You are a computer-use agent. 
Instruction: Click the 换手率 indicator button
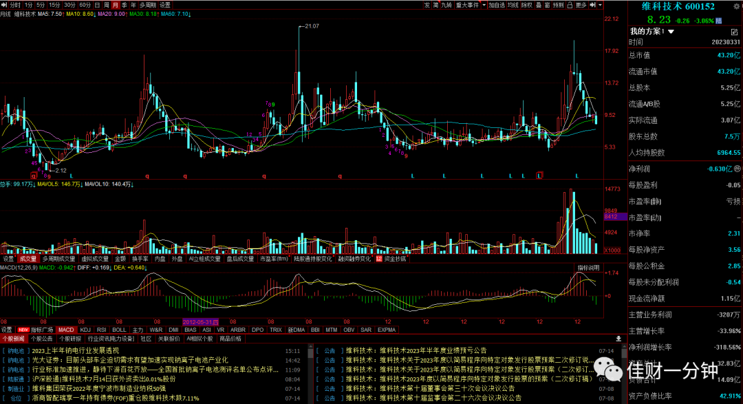tap(140, 259)
